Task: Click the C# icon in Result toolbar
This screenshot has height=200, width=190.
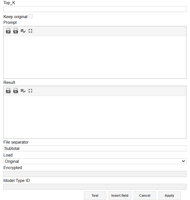Action: [x=8, y=91]
